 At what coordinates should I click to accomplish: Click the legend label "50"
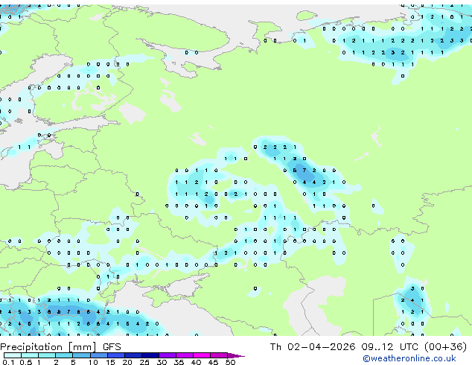click(231, 362)
